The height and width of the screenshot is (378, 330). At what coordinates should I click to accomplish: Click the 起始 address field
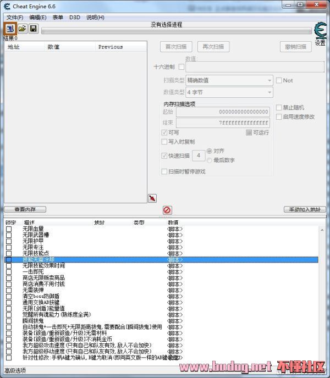tap(223, 112)
